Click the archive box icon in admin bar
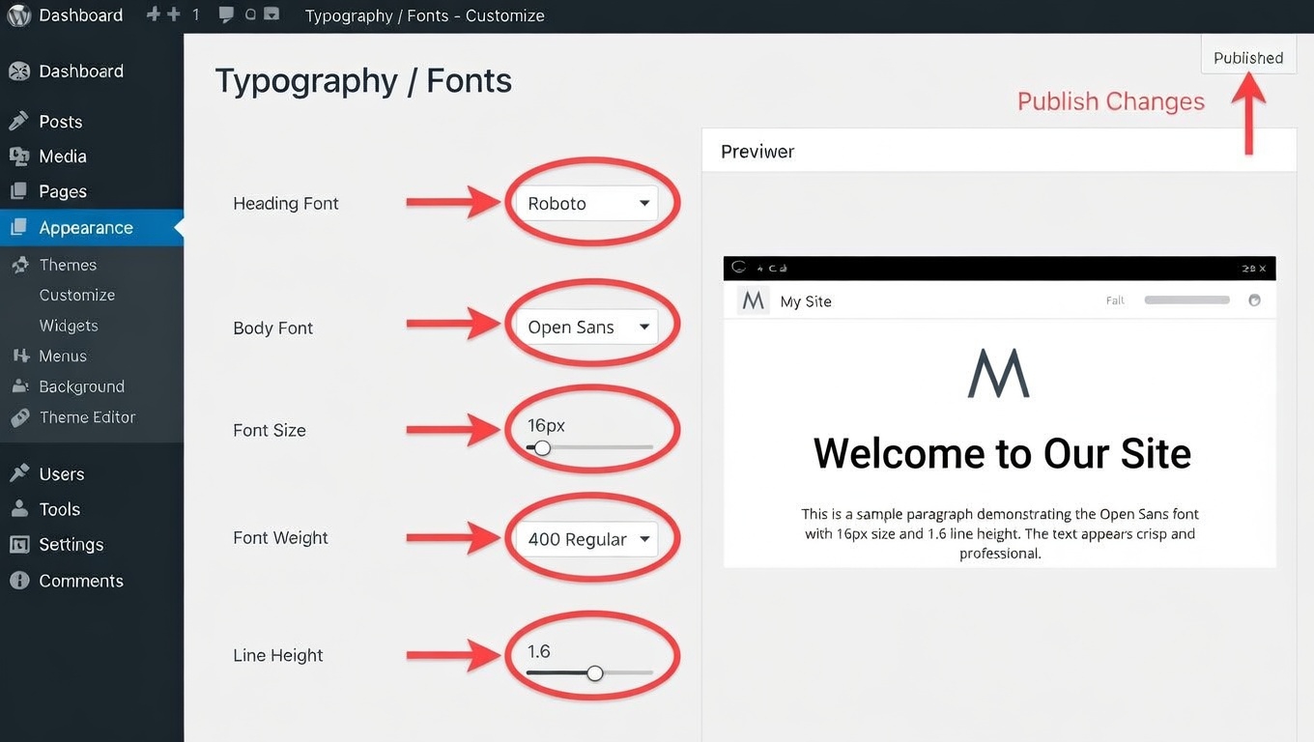Image resolution: width=1314 pixels, height=742 pixels. (x=271, y=14)
